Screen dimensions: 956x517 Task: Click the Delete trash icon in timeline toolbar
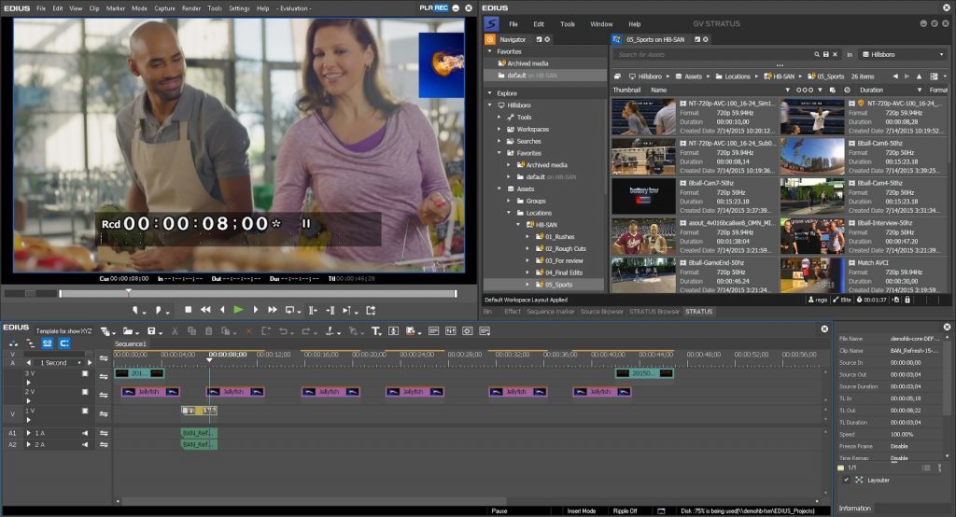coord(208,331)
